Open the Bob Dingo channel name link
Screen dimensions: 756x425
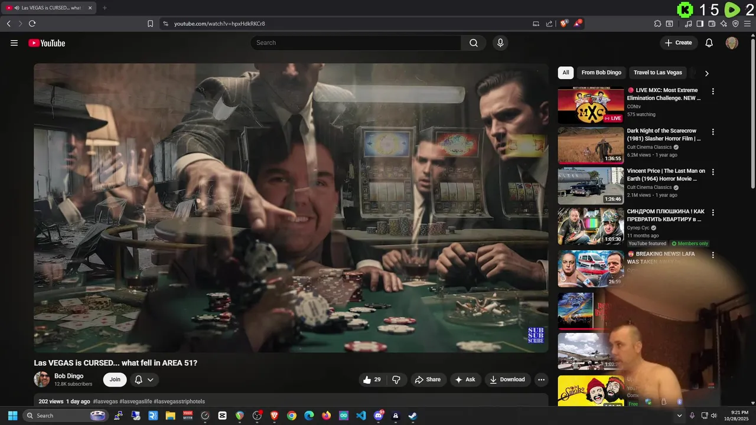coord(69,376)
